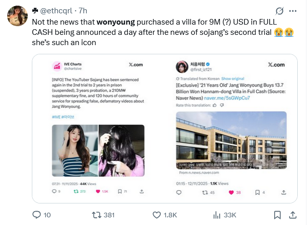Like the tweet with 1.8K likes
The width and height of the screenshot is (307, 225).
click(x=165, y=215)
